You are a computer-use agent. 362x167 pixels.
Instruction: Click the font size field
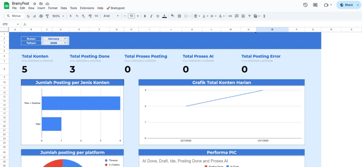[131, 16]
